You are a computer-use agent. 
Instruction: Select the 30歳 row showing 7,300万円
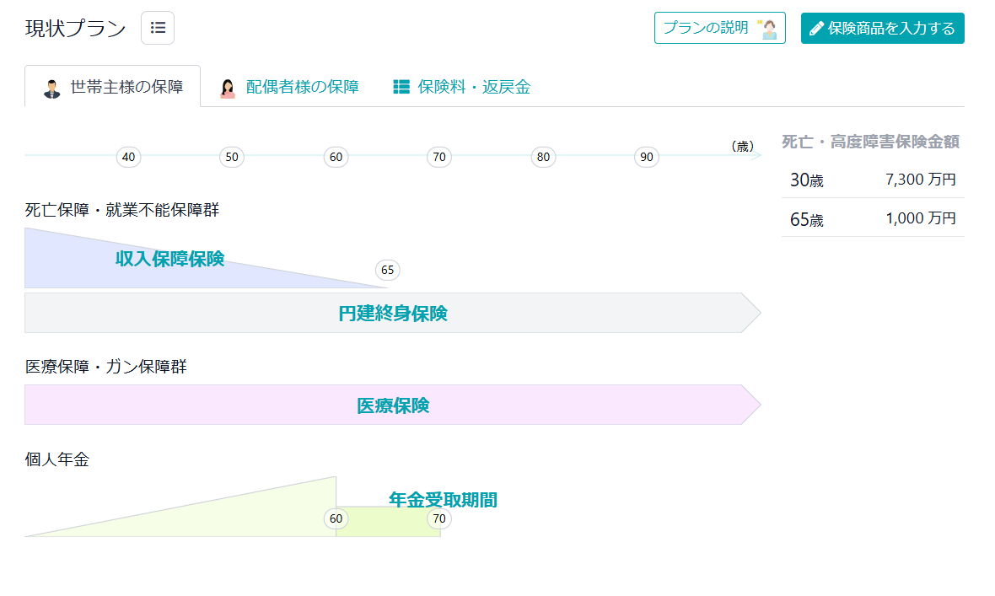(x=871, y=180)
